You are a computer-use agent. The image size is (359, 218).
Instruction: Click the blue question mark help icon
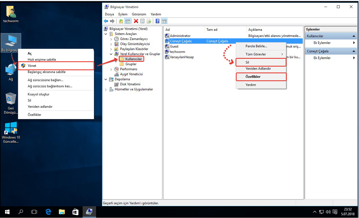(x=157, y=21)
